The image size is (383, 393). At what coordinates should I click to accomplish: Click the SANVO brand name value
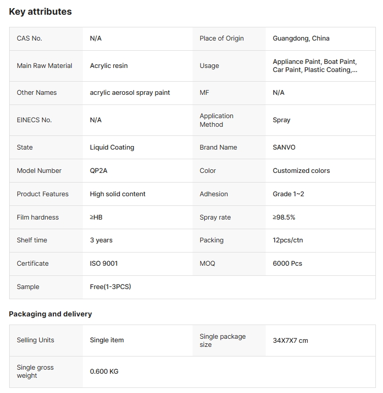tap(283, 148)
